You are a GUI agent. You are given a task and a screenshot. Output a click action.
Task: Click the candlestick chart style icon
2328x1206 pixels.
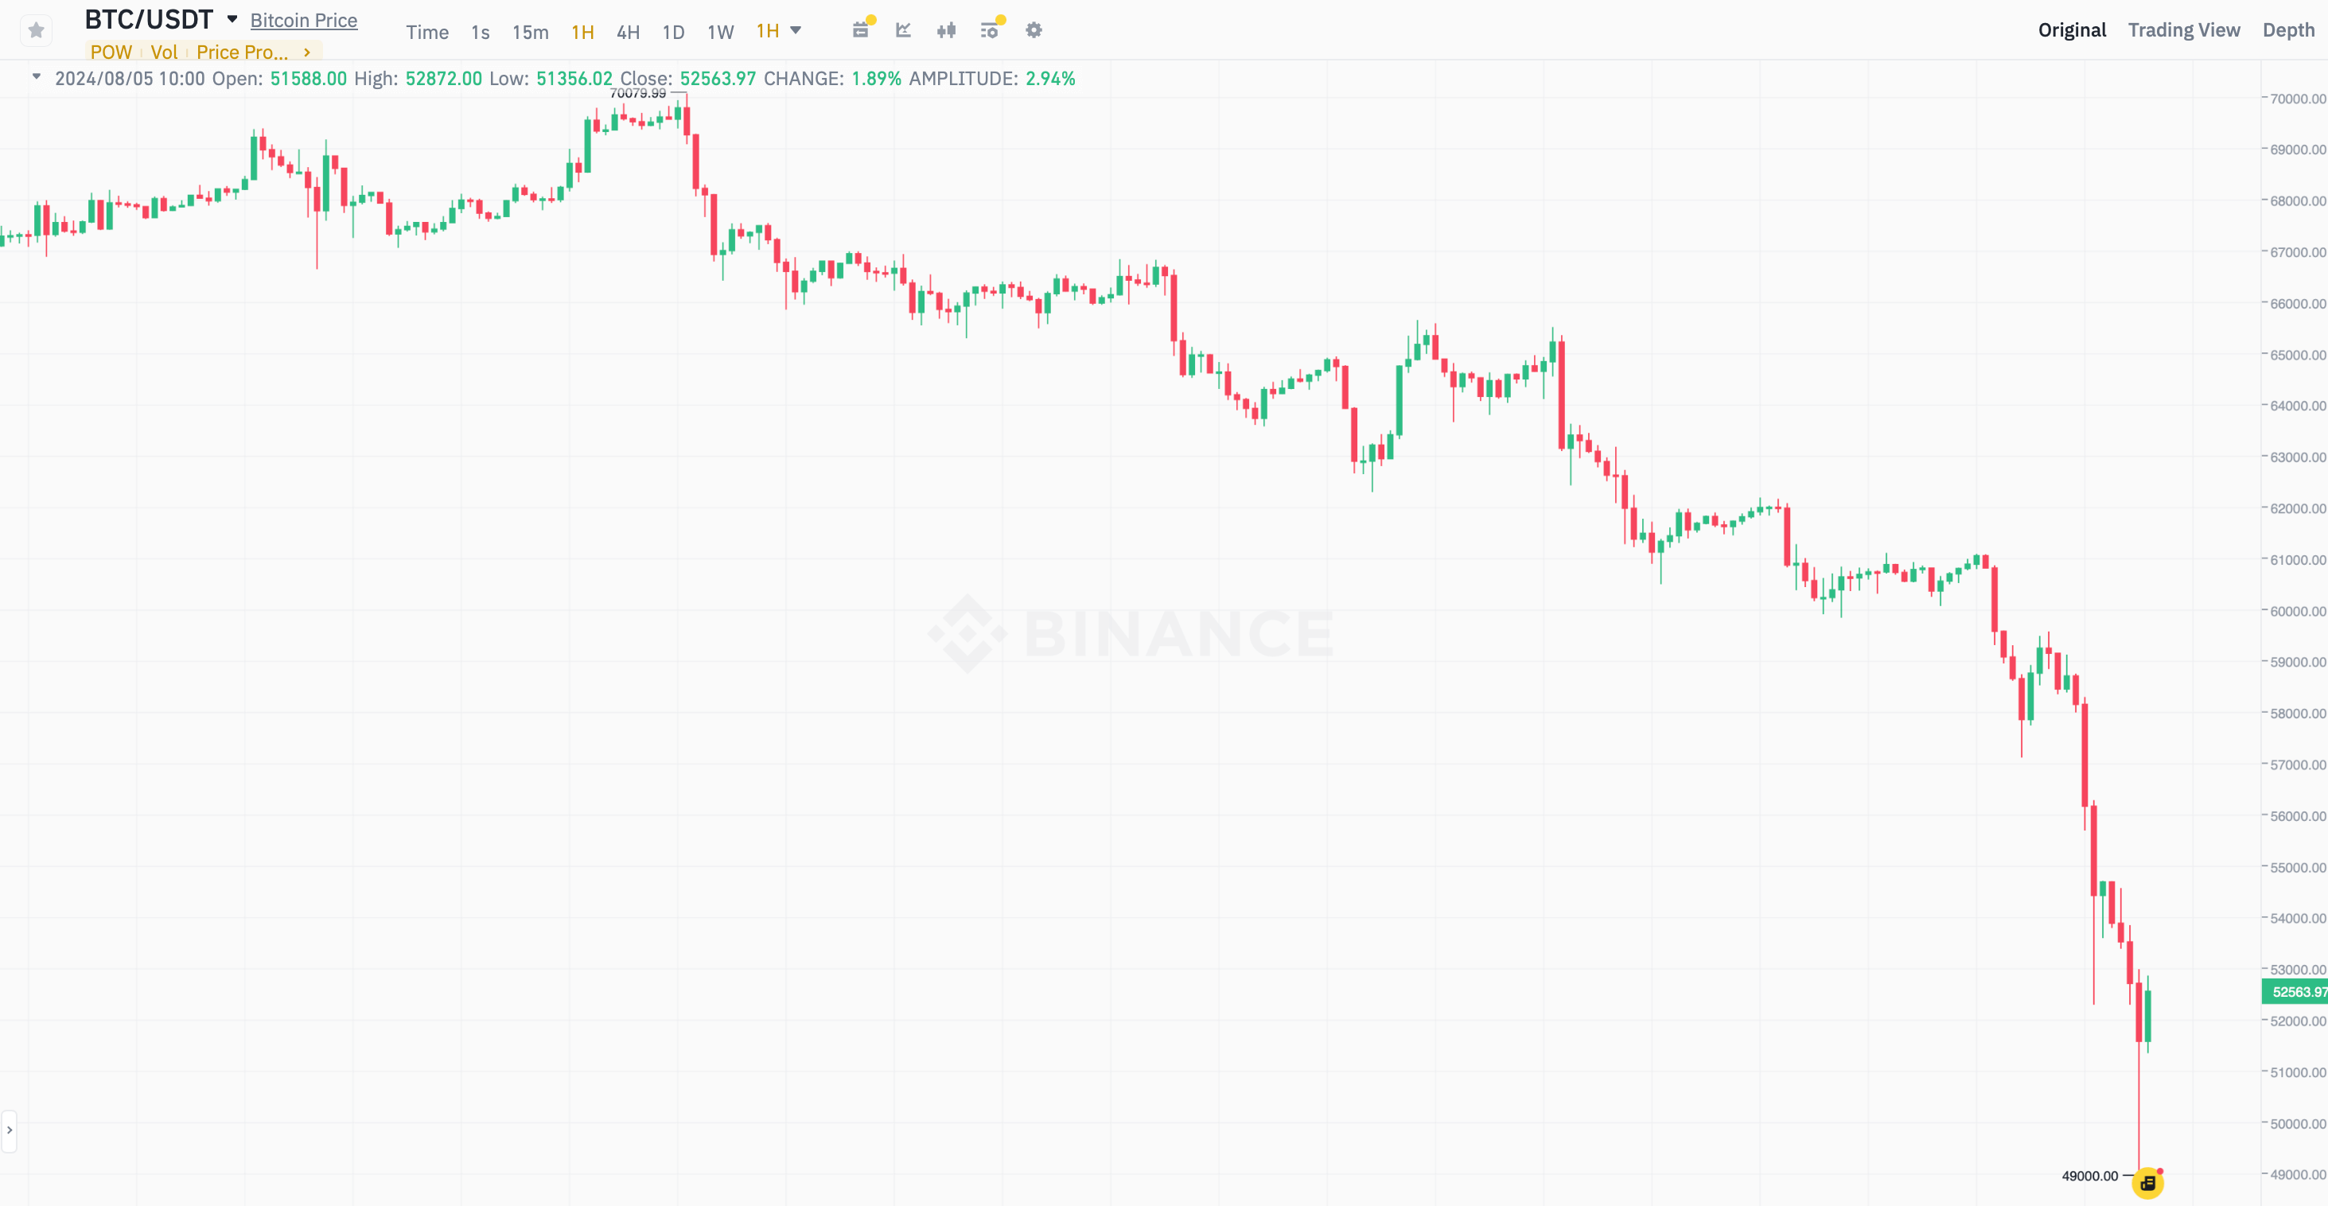click(x=946, y=31)
